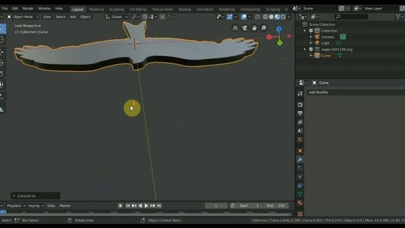405x228 pixels.
Task: Open the Edit menu
Action: coord(15,8)
